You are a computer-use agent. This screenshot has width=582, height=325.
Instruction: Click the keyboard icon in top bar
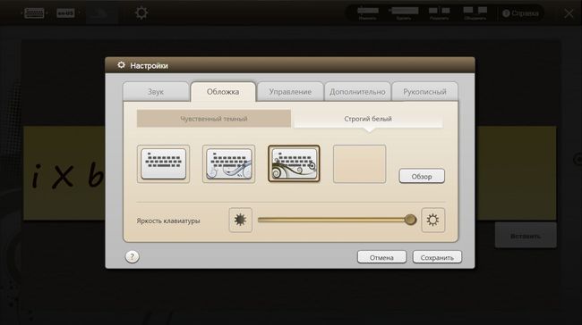tap(34, 13)
